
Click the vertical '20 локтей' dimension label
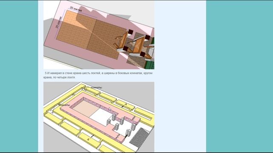(x=58, y=23)
